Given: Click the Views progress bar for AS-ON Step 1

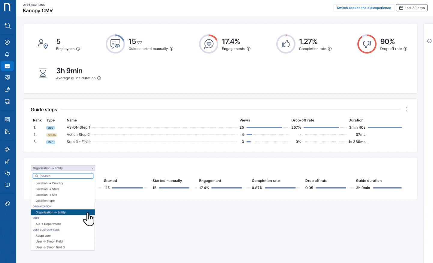Looking at the screenshot, I should coord(264,127).
